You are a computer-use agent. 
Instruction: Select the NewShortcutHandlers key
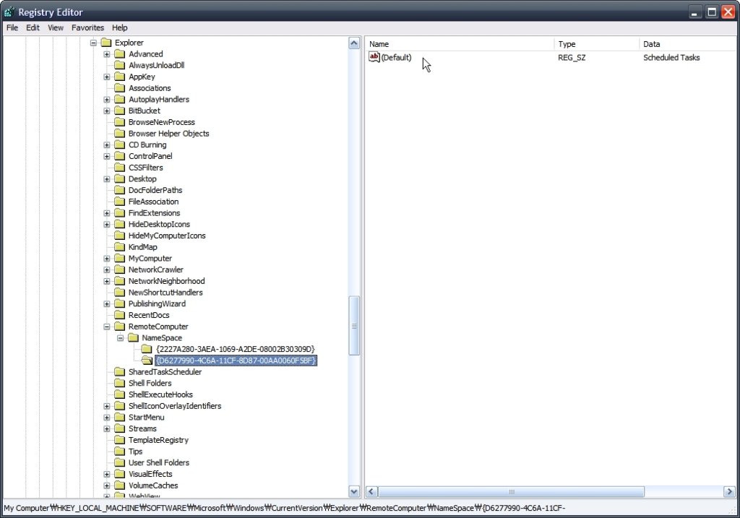pos(165,292)
